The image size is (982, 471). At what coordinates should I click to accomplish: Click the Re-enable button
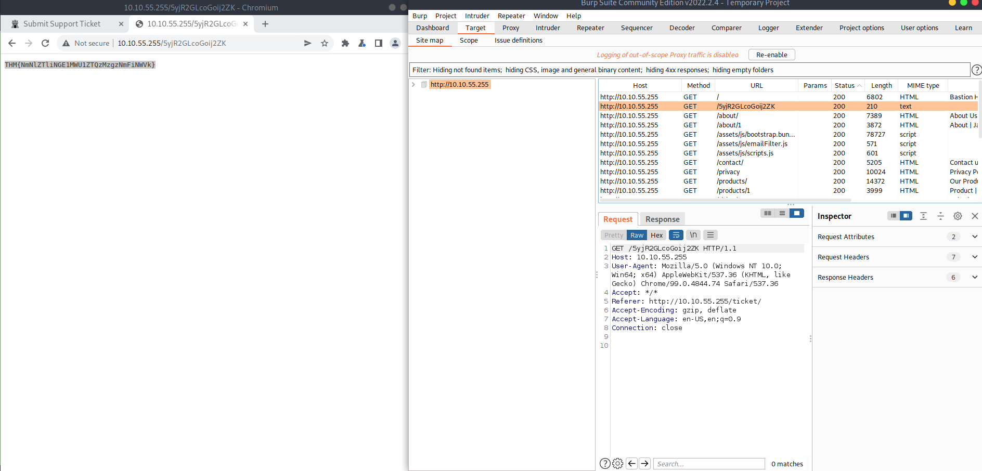771,55
